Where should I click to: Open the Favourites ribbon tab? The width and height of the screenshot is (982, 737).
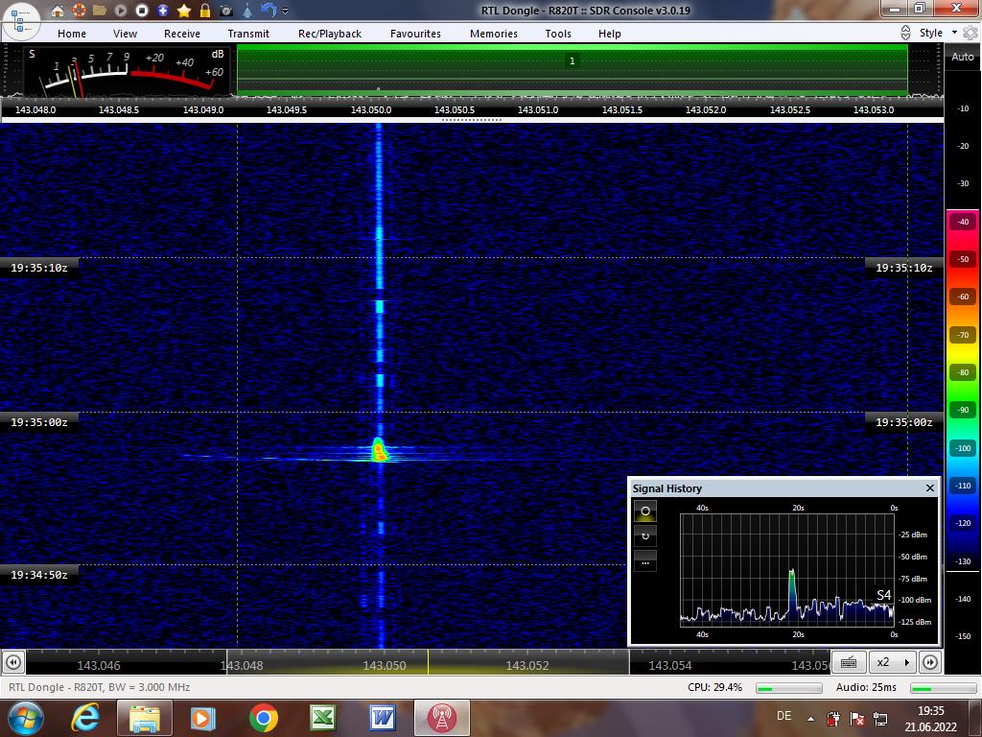coord(416,34)
